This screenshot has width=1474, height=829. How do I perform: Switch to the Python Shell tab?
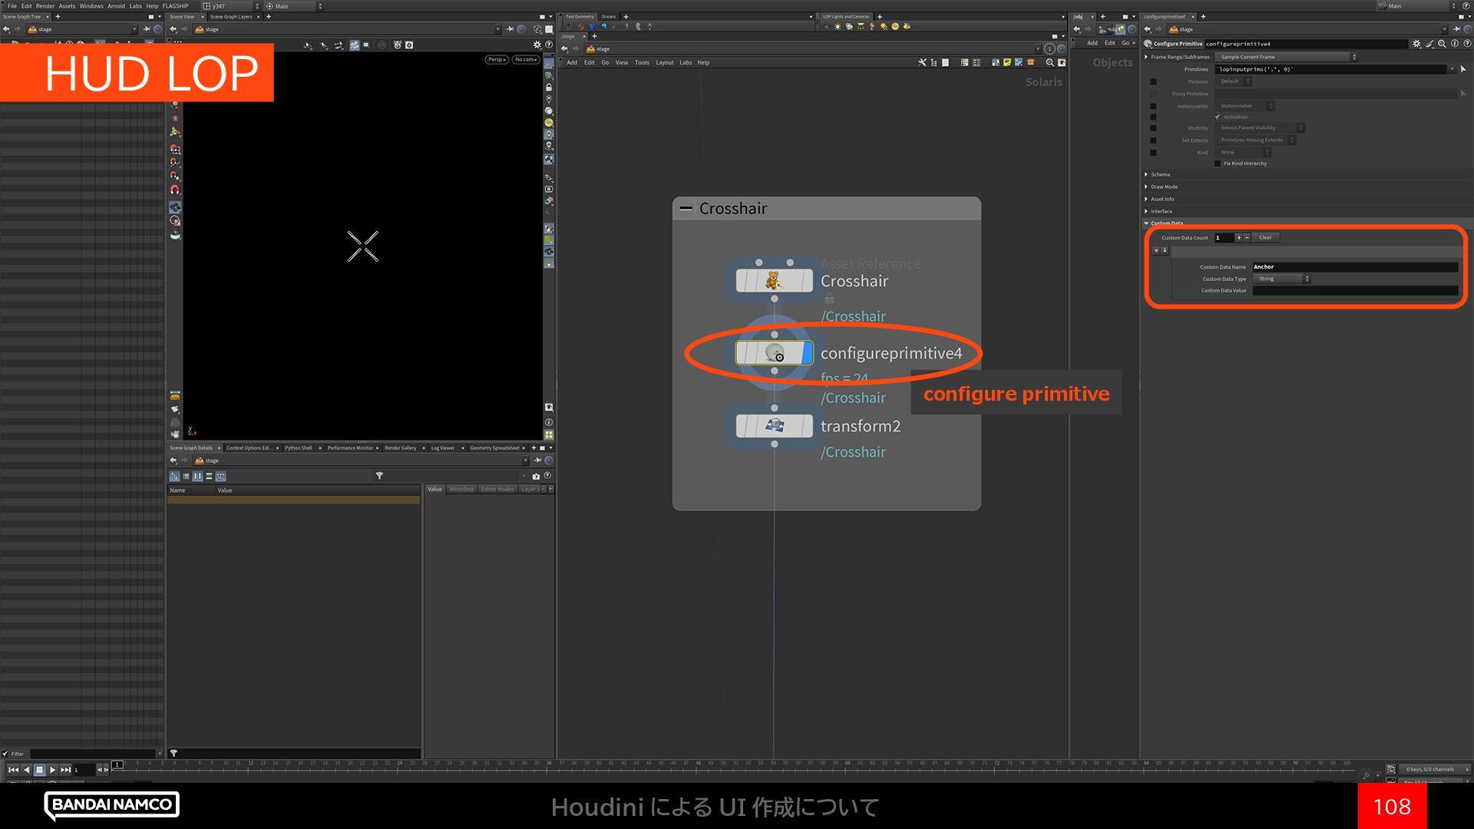click(x=298, y=448)
